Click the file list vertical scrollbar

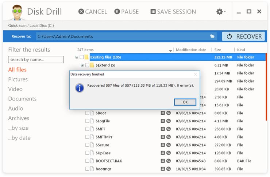coord(266,87)
